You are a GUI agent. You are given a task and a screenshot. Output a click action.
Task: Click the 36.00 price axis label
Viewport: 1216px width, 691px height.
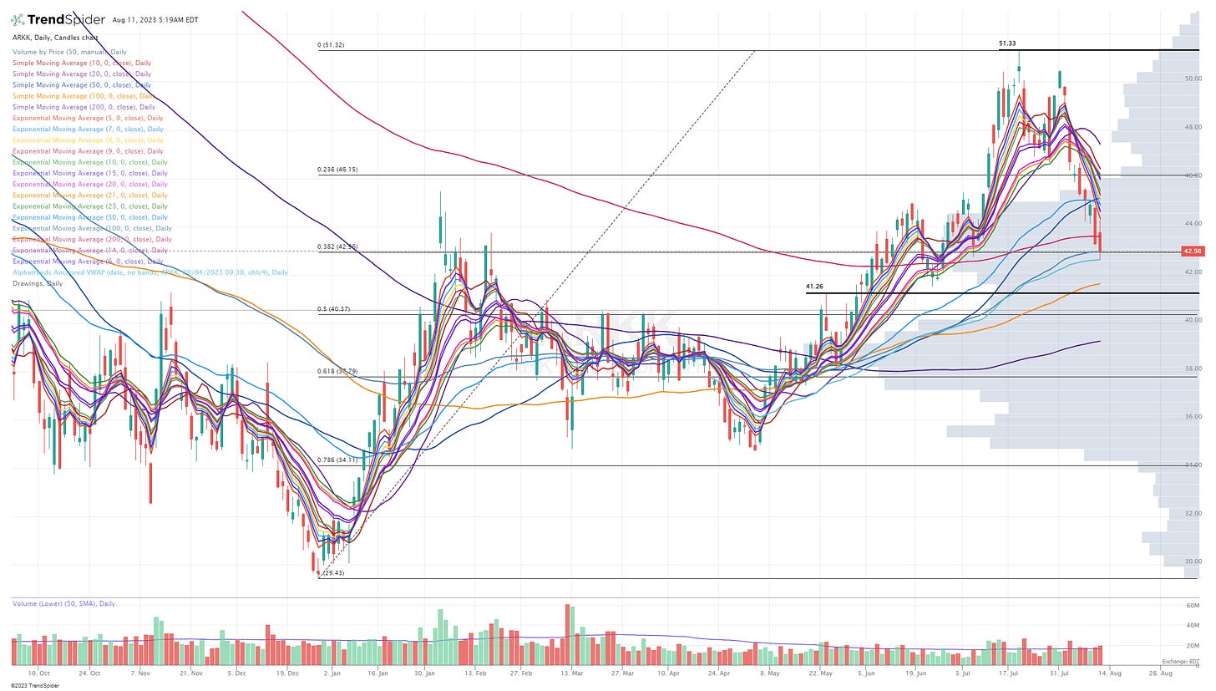point(1193,416)
